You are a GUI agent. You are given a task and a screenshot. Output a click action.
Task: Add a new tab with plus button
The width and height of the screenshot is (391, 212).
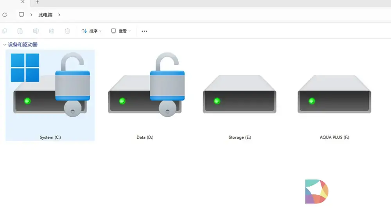(x=38, y=2)
